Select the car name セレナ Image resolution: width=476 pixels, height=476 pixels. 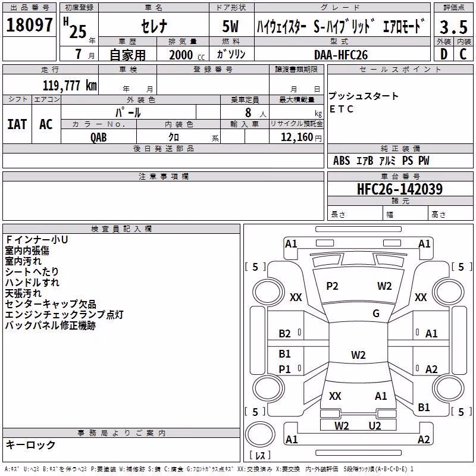(x=154, y=26)
